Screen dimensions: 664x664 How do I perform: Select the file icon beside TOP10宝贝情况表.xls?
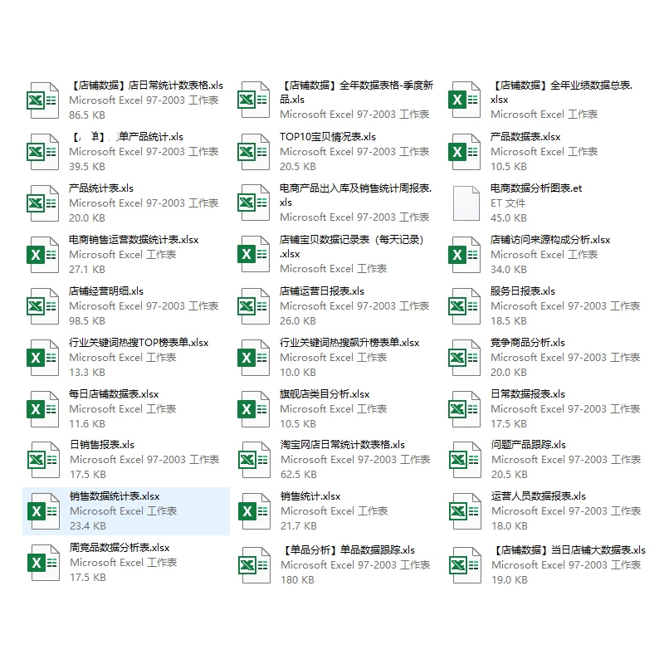pyautogui.click(x=254, y=152)
